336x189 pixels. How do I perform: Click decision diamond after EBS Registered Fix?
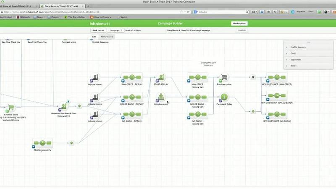(x=71, y=143)
